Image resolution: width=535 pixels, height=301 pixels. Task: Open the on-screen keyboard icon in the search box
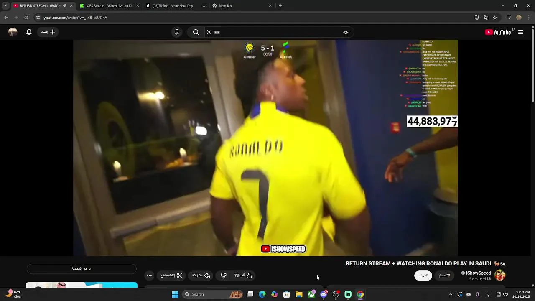click(x=217, y=32)
